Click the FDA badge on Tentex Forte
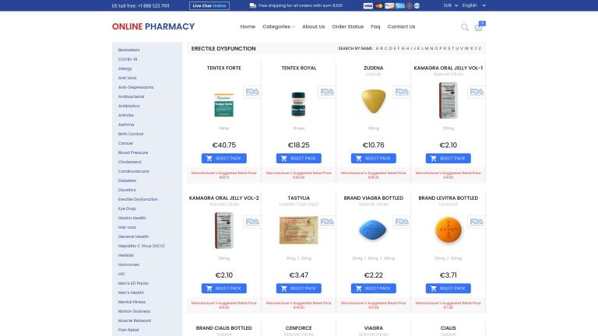 pos(252,92)
